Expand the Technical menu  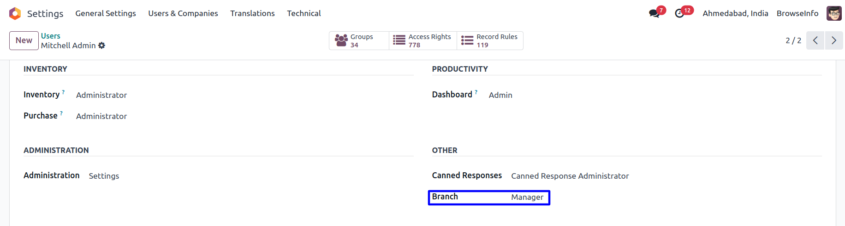(x=303, y=13)
